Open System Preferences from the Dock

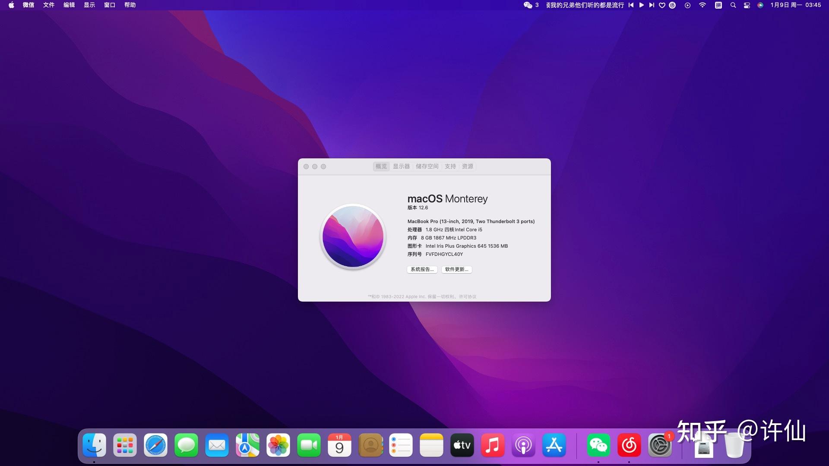coord(660,445)
